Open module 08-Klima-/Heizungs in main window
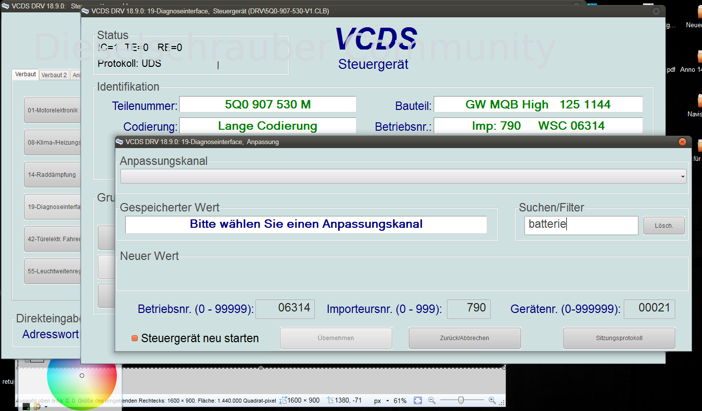 (52, 143)
